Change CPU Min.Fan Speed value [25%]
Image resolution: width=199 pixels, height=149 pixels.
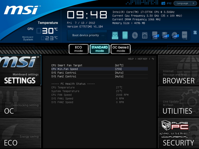click(118, 69)
